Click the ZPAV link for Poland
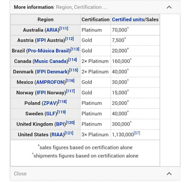190x183 pixels. click(49, 103)
